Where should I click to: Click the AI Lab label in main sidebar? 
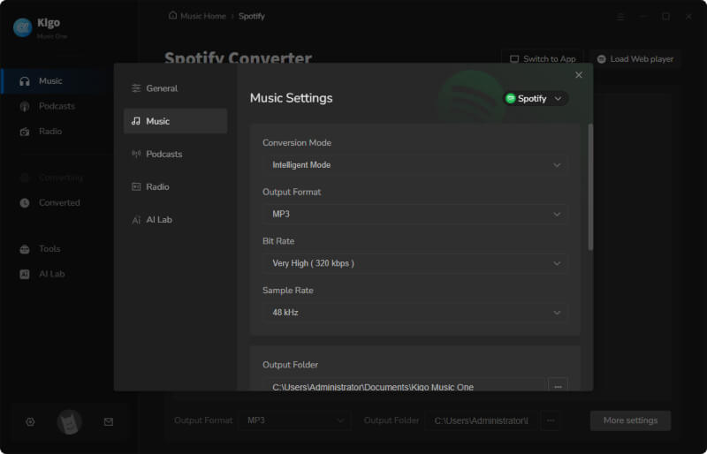click(52, 274)
